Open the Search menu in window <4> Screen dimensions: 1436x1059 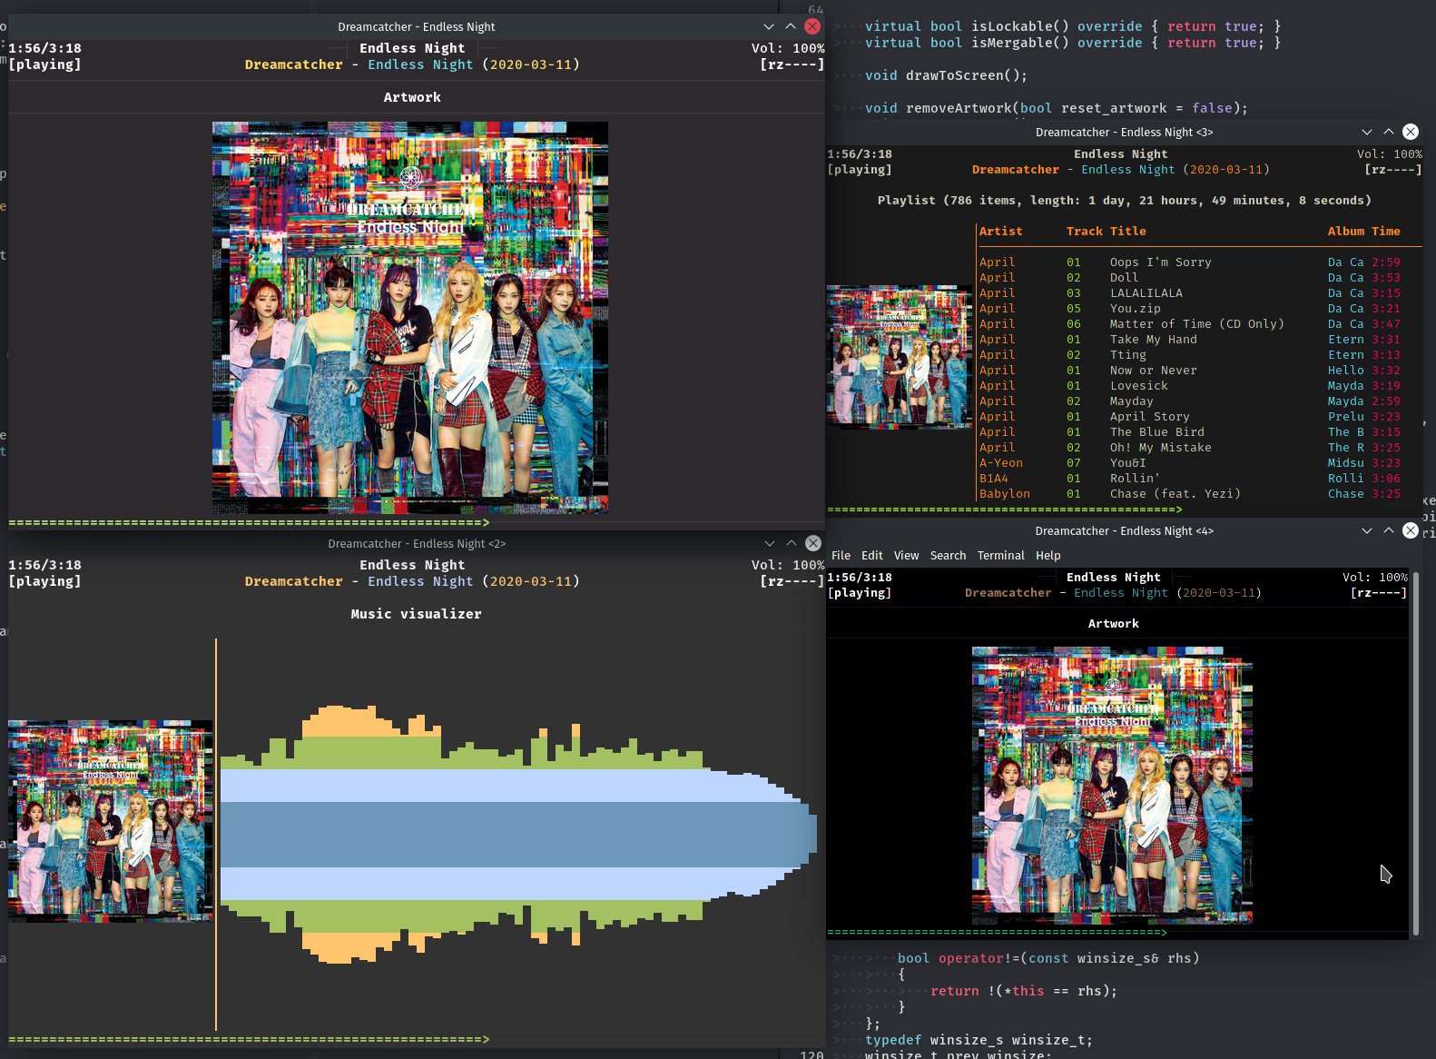[949, 555]
